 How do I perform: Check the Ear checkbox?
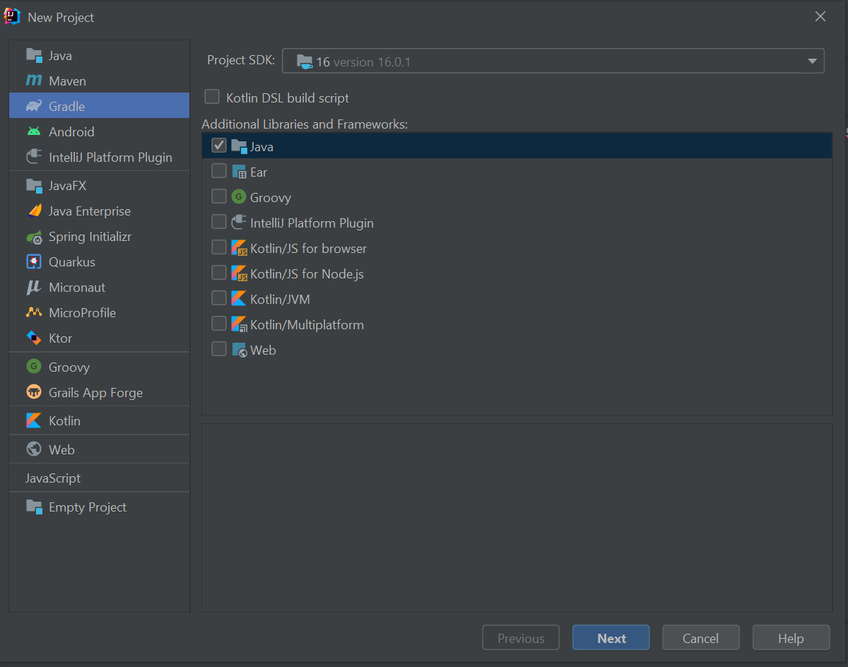(219, 171)
